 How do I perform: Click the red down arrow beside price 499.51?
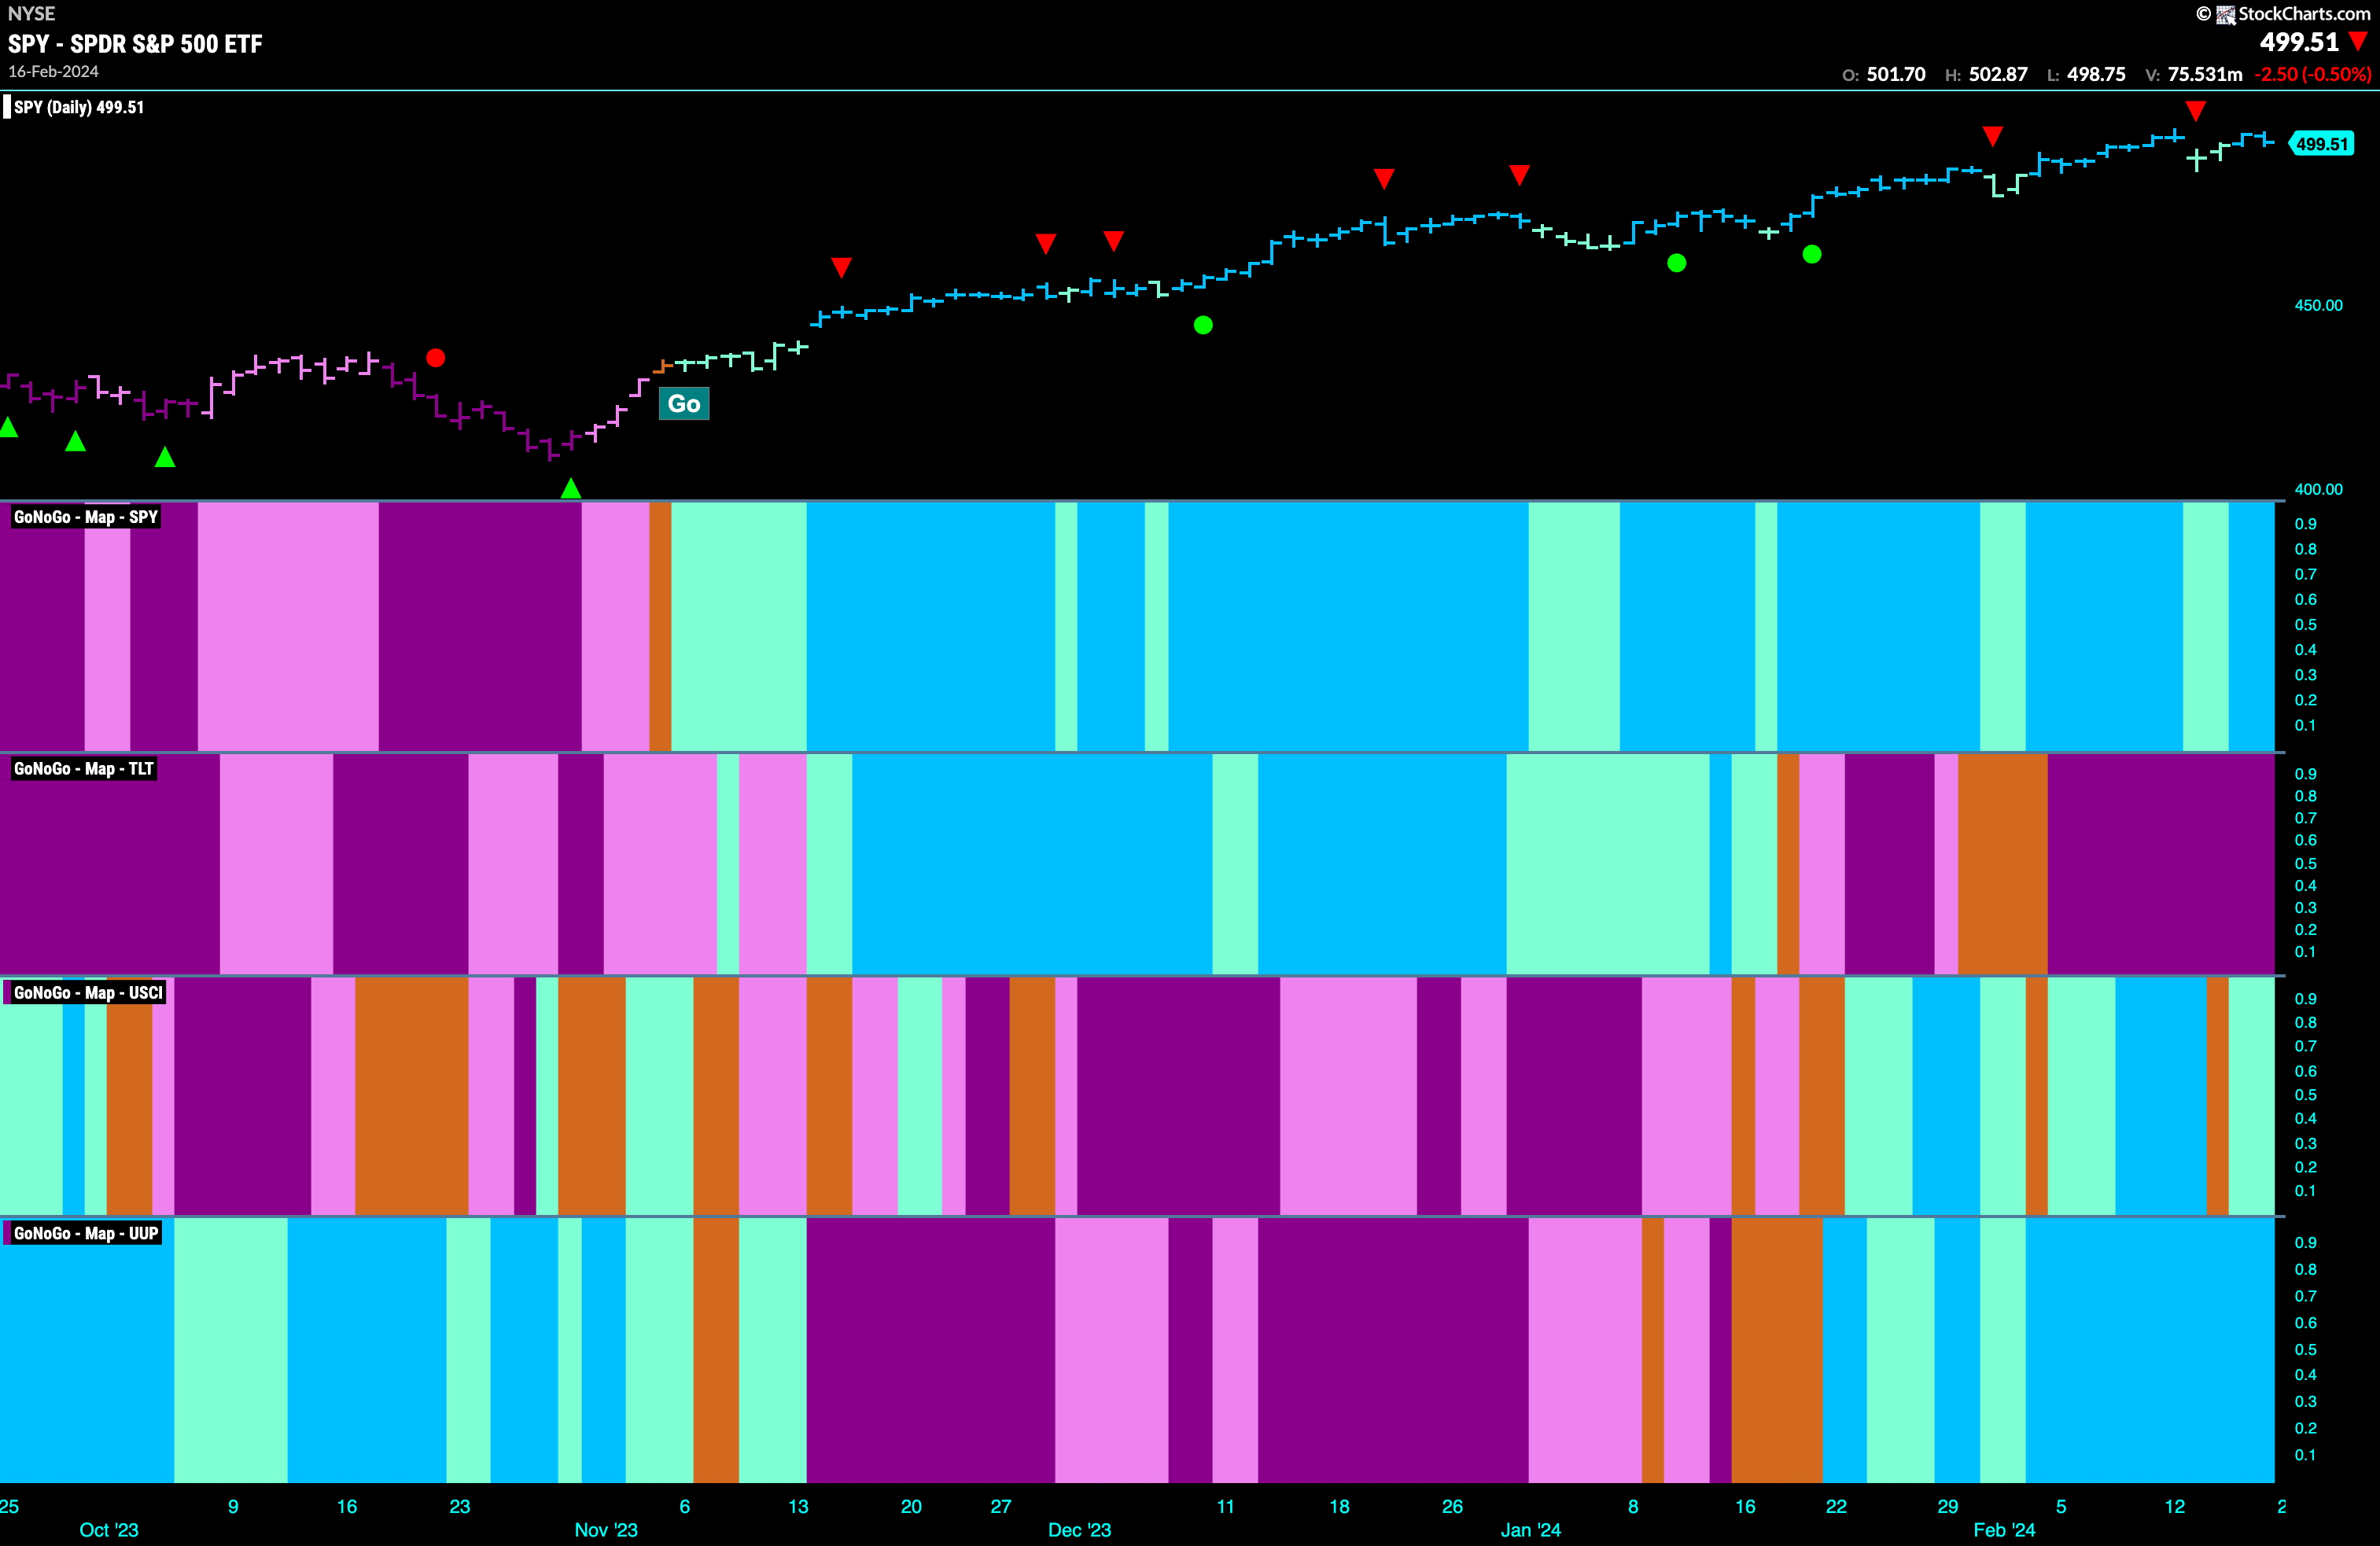pyautogui.click(x=2359, y=42)
